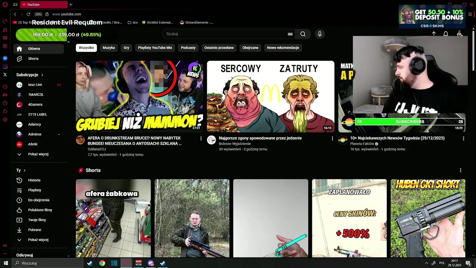
Task: Open Pobrane downloads in sidebar
Action: coord(39,230)
